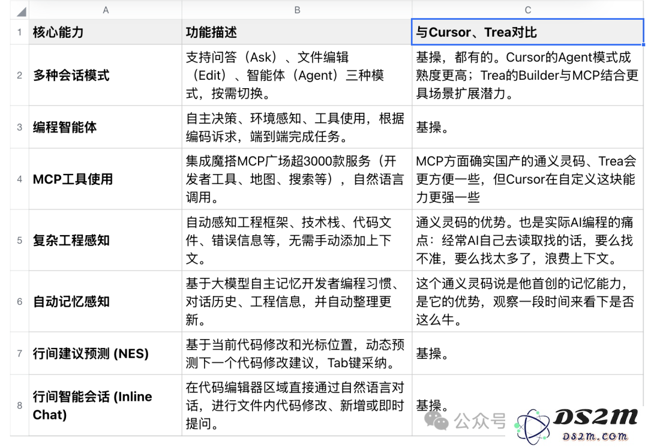
Task: Click description cell starting '集成魔搭MCP广场'
Action: 297,179
